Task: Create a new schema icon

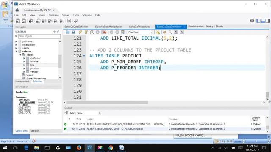Action: pyautogui.click(x=38, y=21)
